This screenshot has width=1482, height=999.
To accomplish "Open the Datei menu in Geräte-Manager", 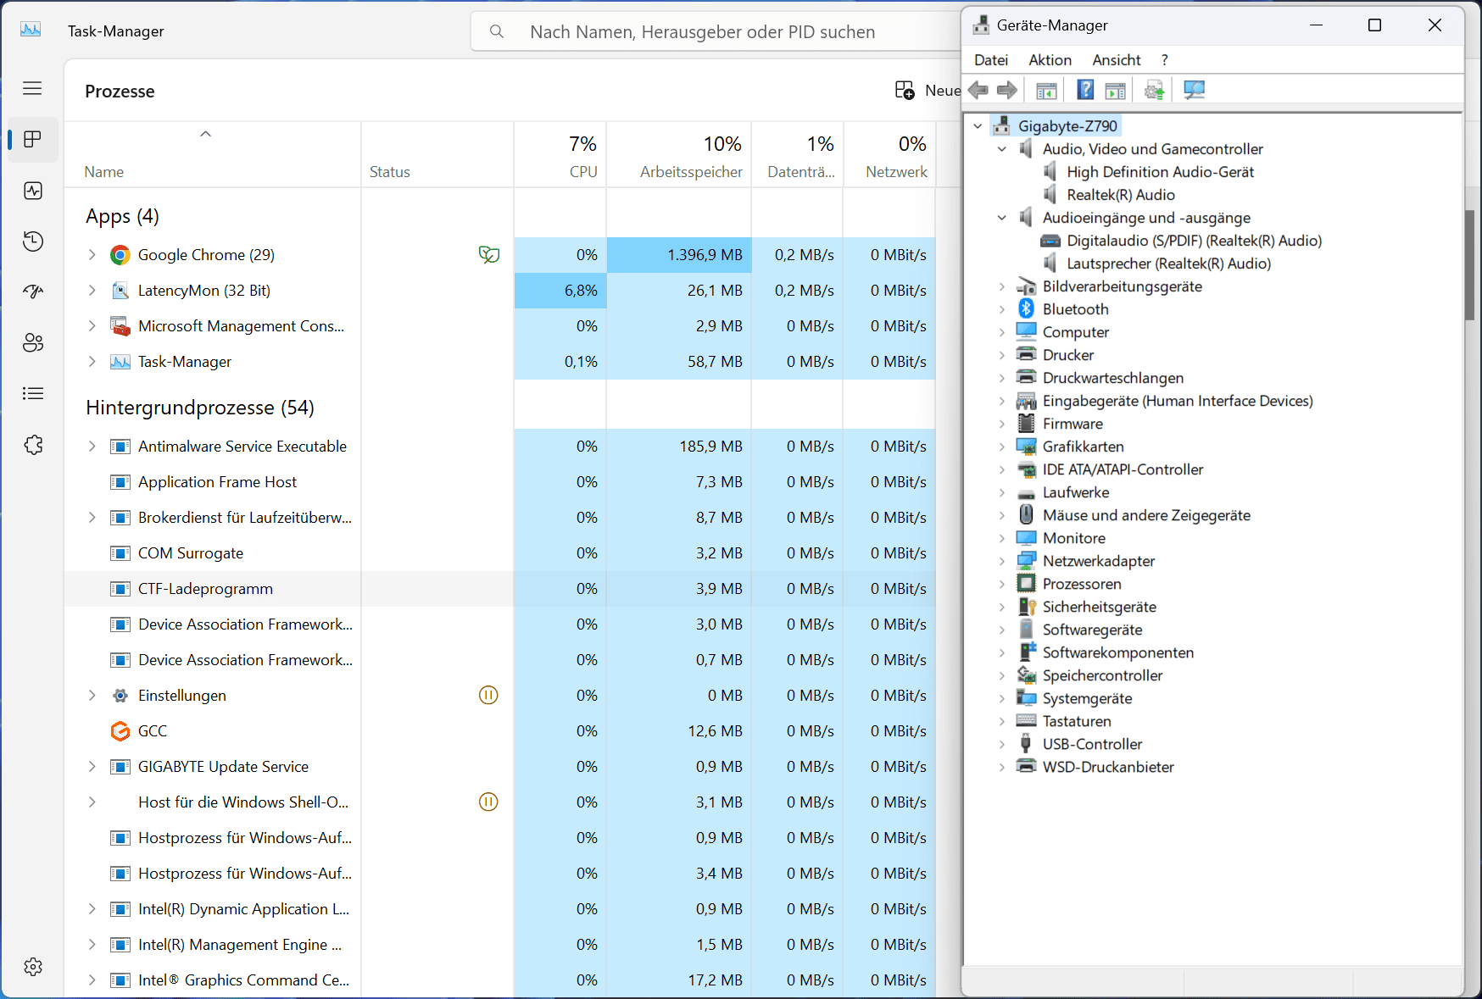I will tap(991, 59).
